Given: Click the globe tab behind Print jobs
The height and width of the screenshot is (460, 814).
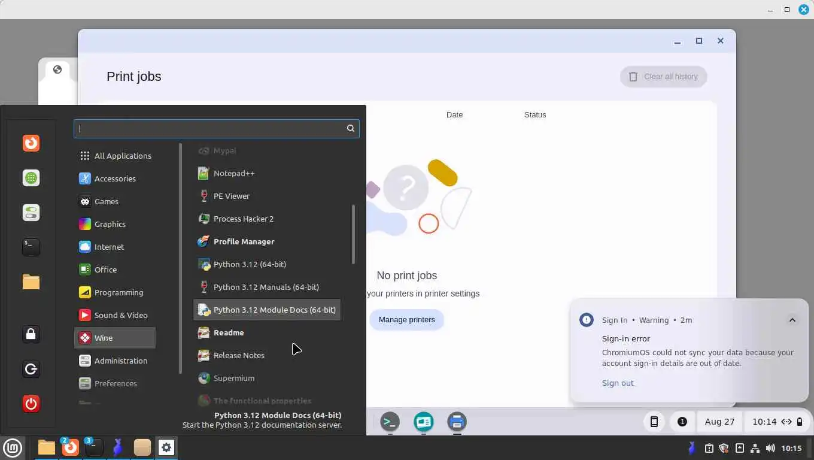Looking at the screenshot, I should [57, 69].
